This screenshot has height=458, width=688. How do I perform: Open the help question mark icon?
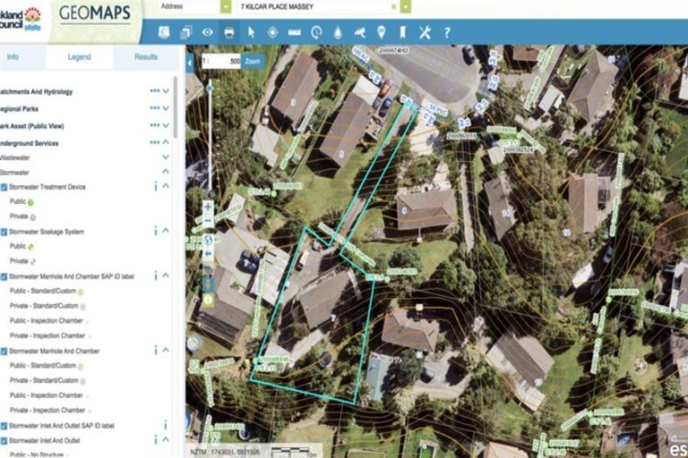(x=446, y=32)
